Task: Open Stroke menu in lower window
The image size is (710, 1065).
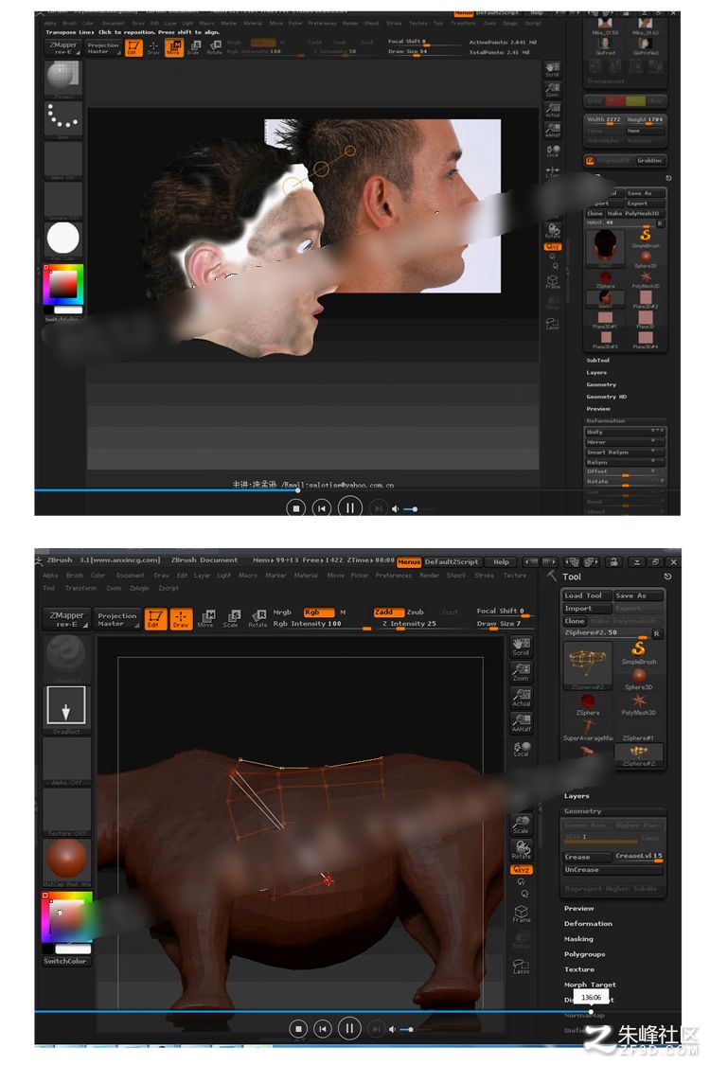Action: [x=485, y=576]
